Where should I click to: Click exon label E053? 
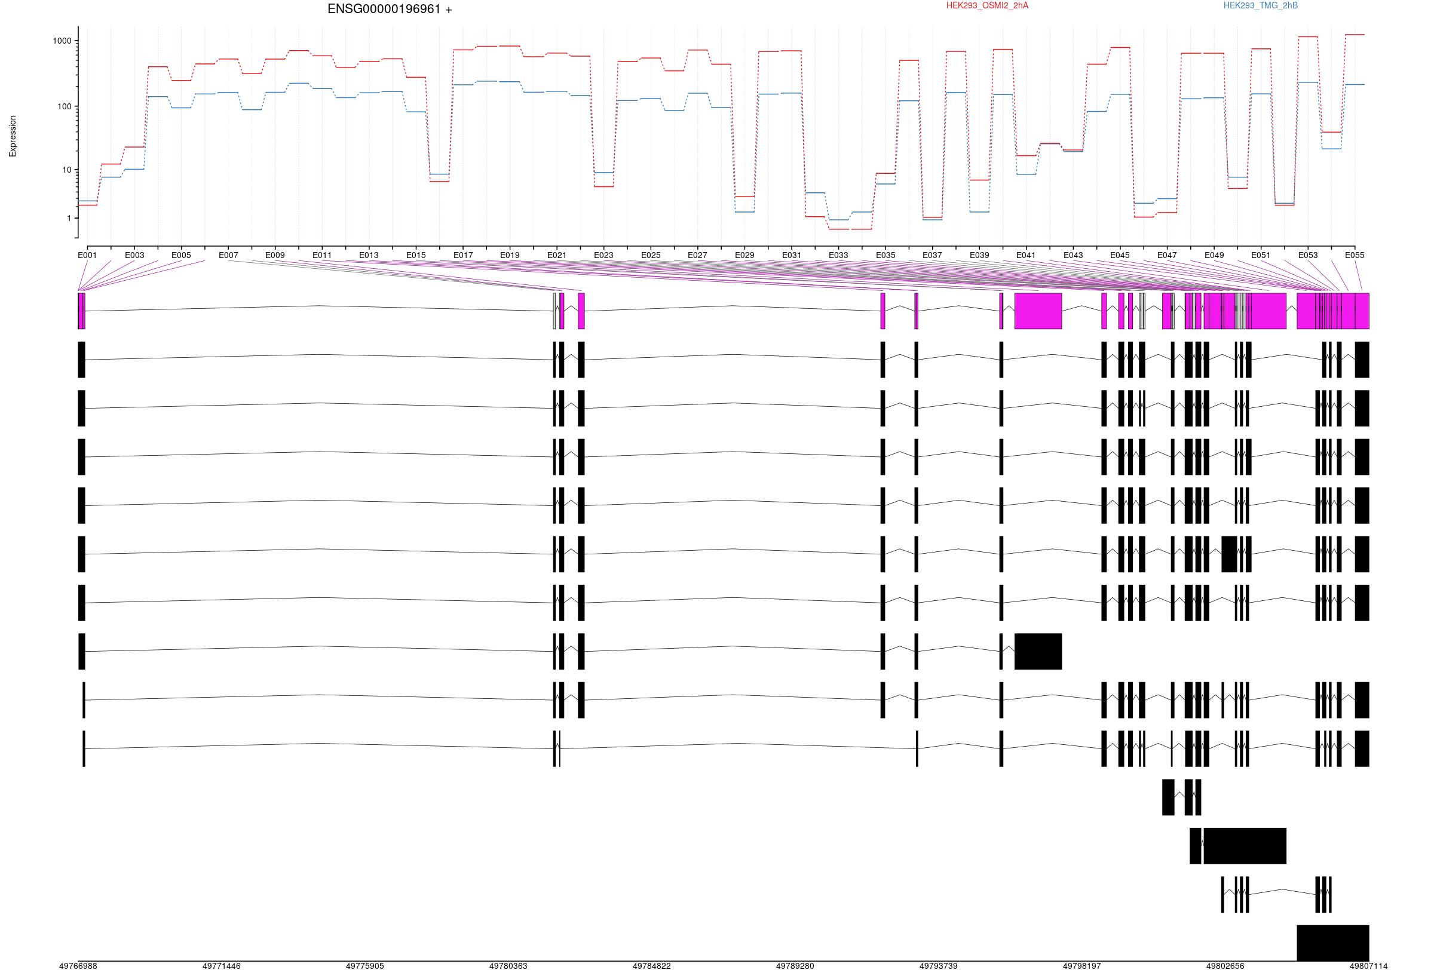click(x=1308, y=255)
